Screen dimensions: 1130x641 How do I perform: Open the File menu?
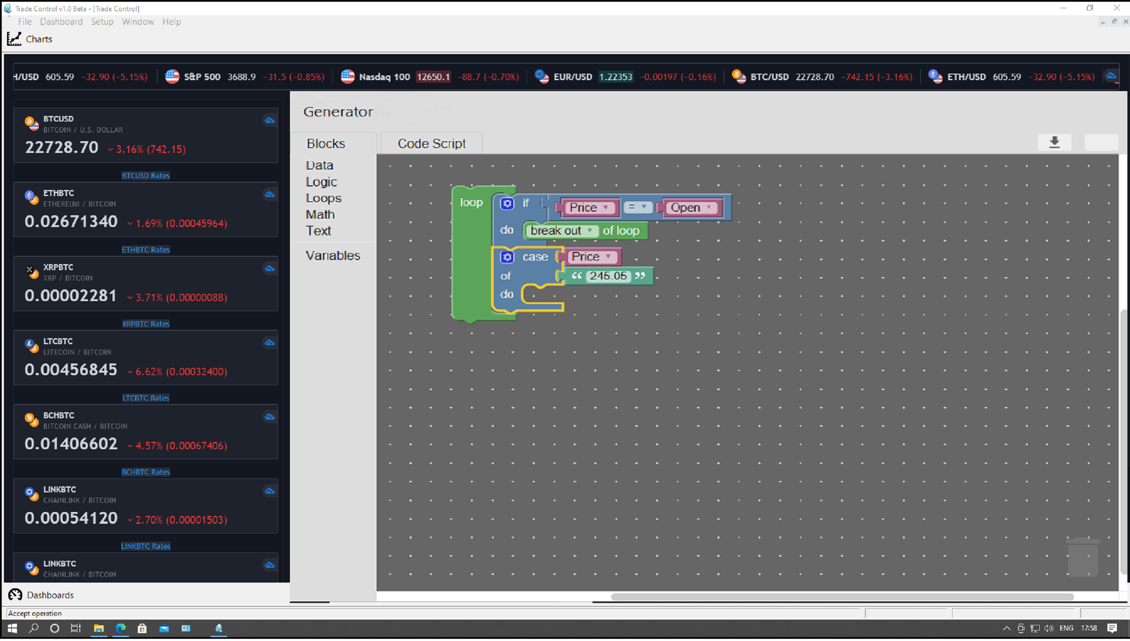[x=25, y=22]
